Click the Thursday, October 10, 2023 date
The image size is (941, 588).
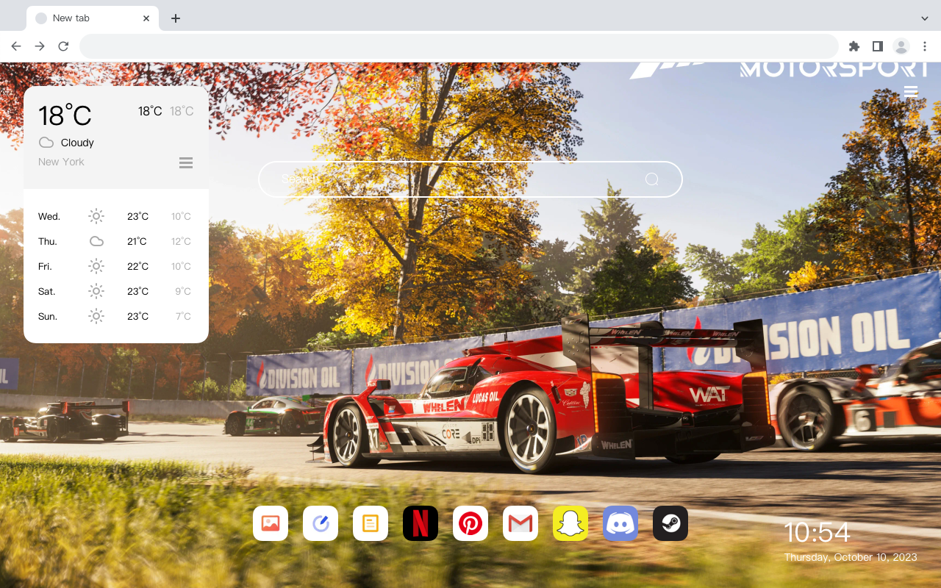click(x=851, y=557)
